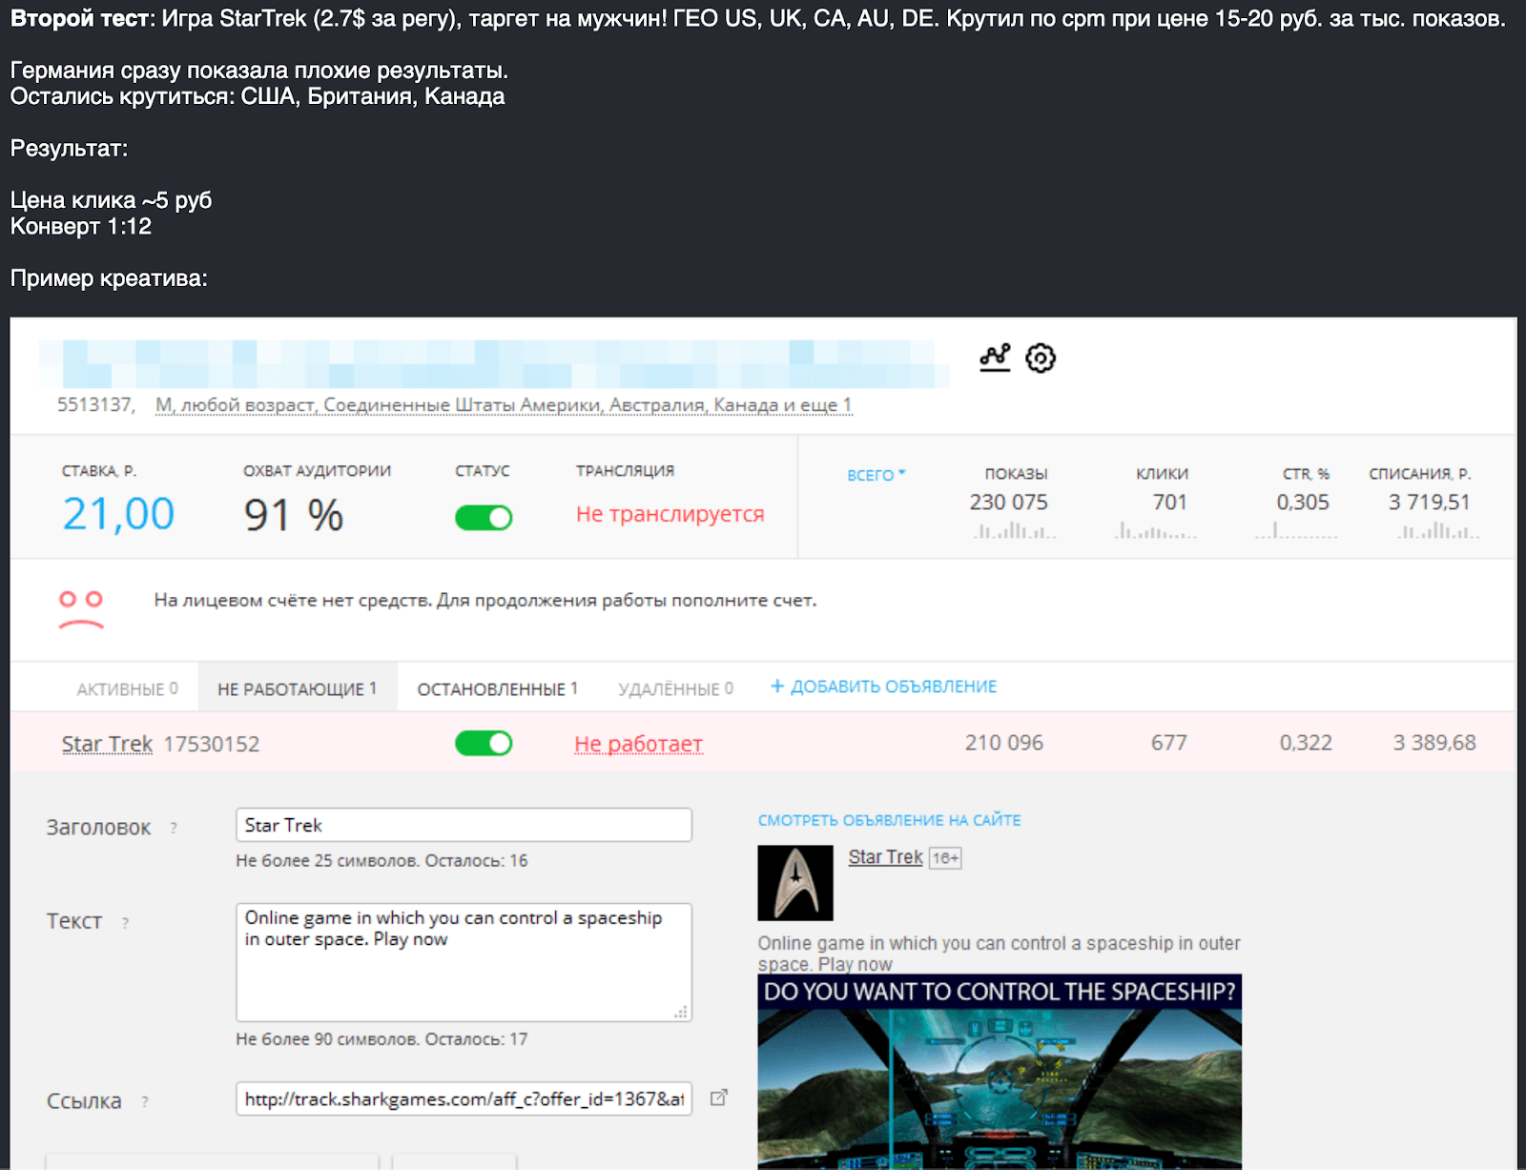Click the Не работает status link
The image size is (1526, 1170).
(639, 744)
